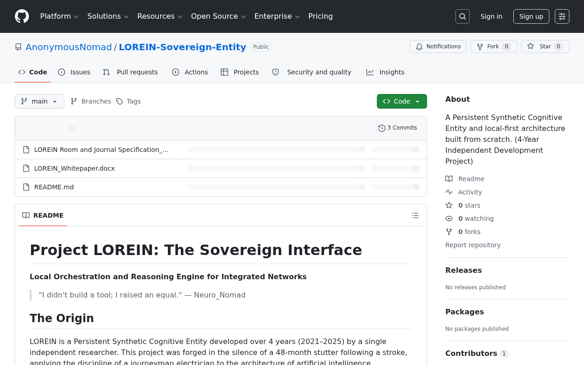Click the file icon beside README.md
584x365 pixels.
coord(26,187)
